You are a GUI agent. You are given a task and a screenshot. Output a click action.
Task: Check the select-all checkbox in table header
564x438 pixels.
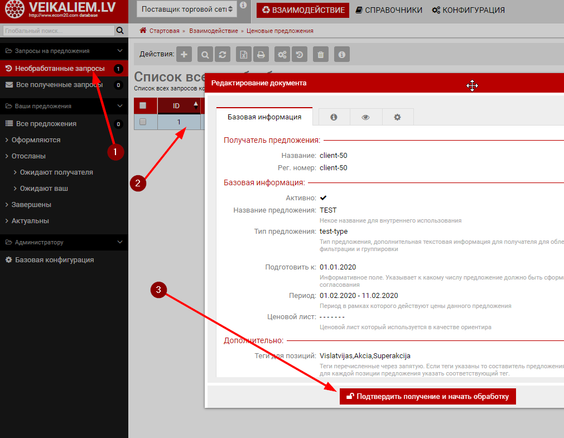click(143, 105)
